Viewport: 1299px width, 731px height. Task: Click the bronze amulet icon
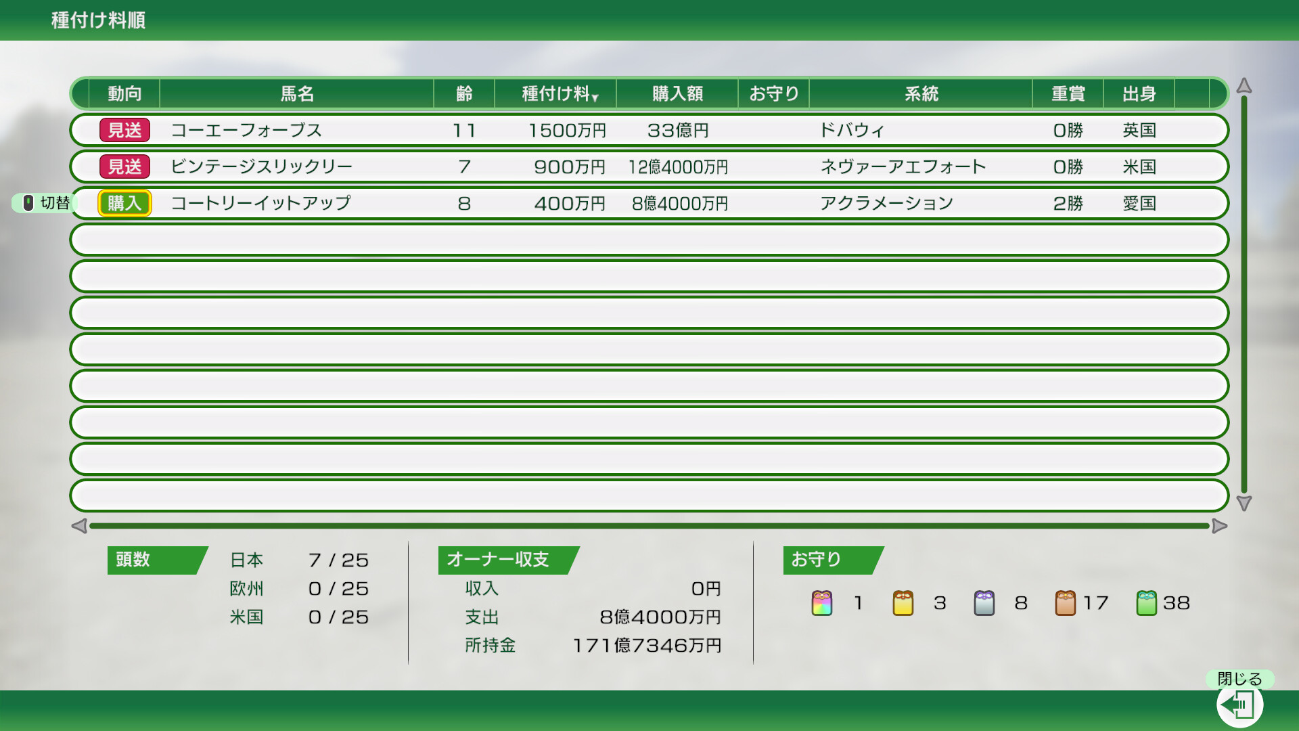(x=1066, y=603)
